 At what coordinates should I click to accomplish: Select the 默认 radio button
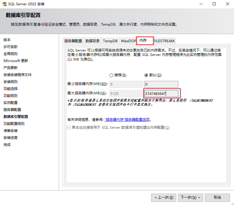coord(146,75)
